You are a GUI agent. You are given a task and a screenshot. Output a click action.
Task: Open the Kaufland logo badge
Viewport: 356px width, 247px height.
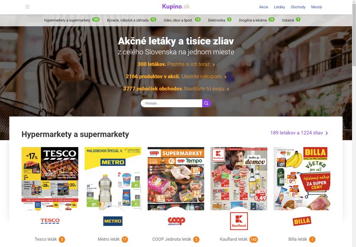click(239, 221)
